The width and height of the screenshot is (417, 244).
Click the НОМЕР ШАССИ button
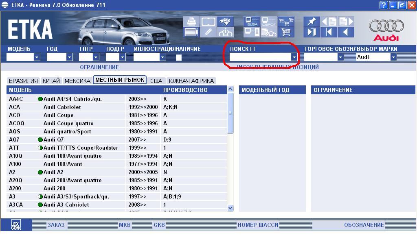(x=258, y=225)
